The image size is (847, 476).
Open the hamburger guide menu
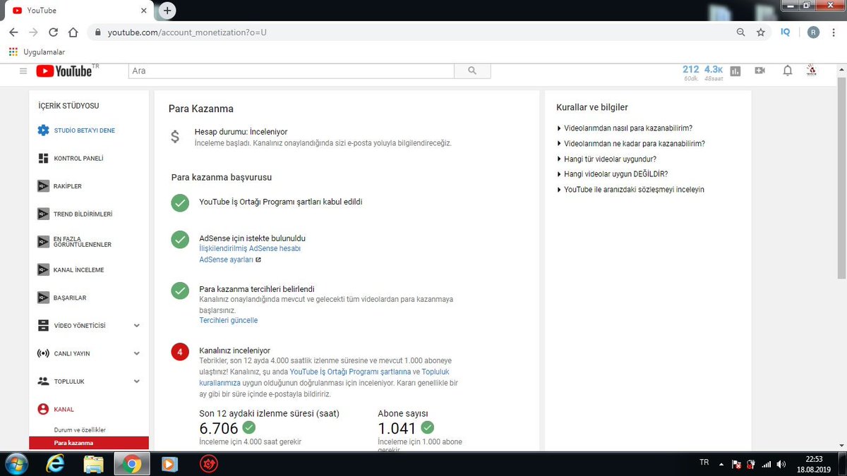(23, 71)
